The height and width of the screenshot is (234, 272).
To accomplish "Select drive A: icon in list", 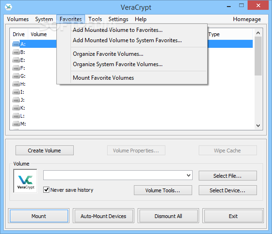I will [16, 44].
